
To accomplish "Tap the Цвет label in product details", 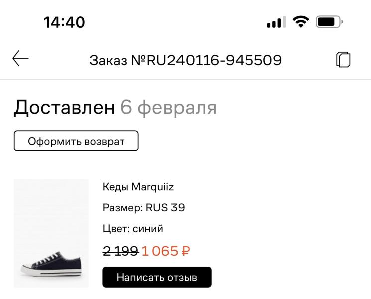I will coord(114,229).
